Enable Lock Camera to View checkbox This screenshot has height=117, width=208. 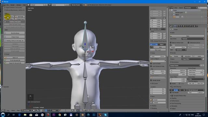click(x=151, y=66)
